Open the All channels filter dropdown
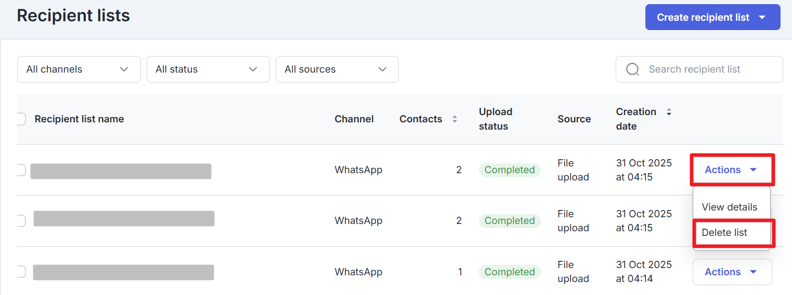Viewport: 792px width, 295px height. (79, 69)
